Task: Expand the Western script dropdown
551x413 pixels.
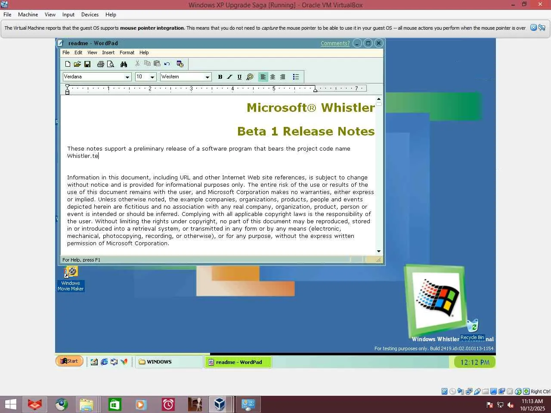Action: click(207, 77)
